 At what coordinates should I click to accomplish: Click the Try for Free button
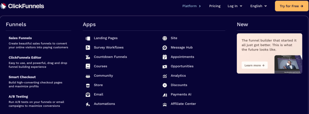[292, 6]
